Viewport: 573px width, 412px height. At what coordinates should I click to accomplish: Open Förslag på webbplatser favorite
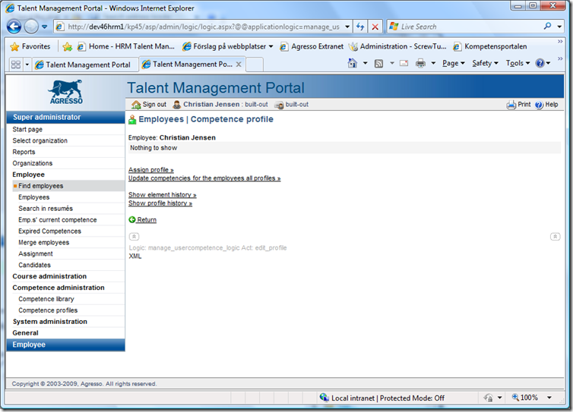(228, 46)
